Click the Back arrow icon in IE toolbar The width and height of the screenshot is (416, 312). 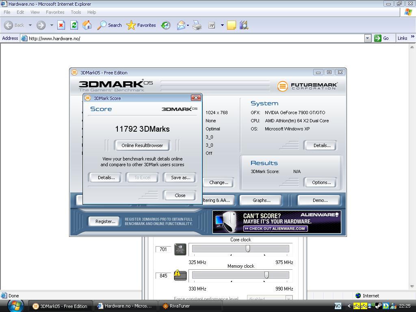pos(9,25)
